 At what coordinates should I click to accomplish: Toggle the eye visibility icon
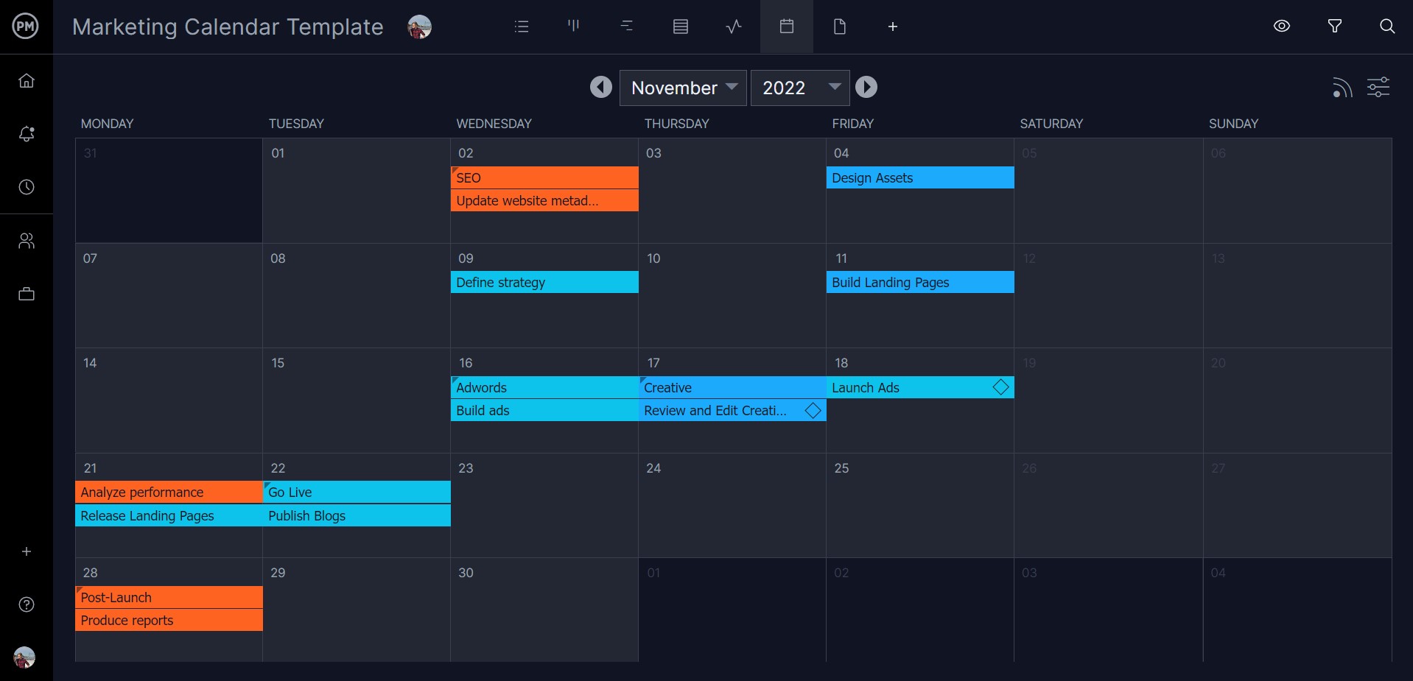(x=1281, y=27)
